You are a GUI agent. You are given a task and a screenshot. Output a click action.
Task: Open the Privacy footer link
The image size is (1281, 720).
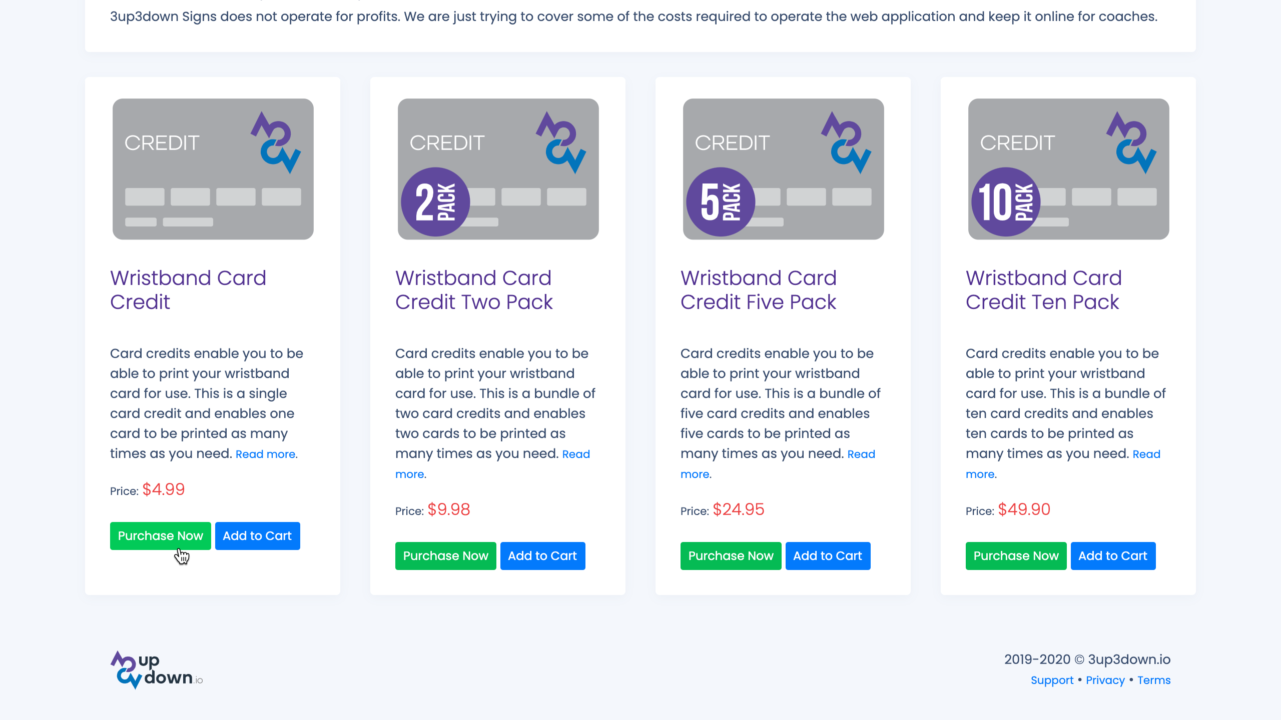1105,680
